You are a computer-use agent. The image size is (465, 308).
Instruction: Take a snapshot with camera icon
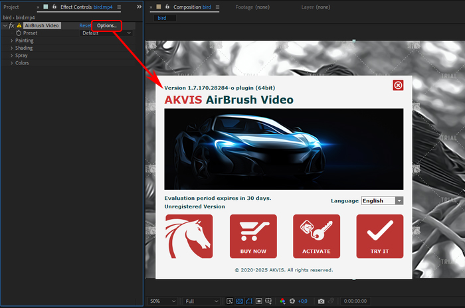[x=321, y=301]
